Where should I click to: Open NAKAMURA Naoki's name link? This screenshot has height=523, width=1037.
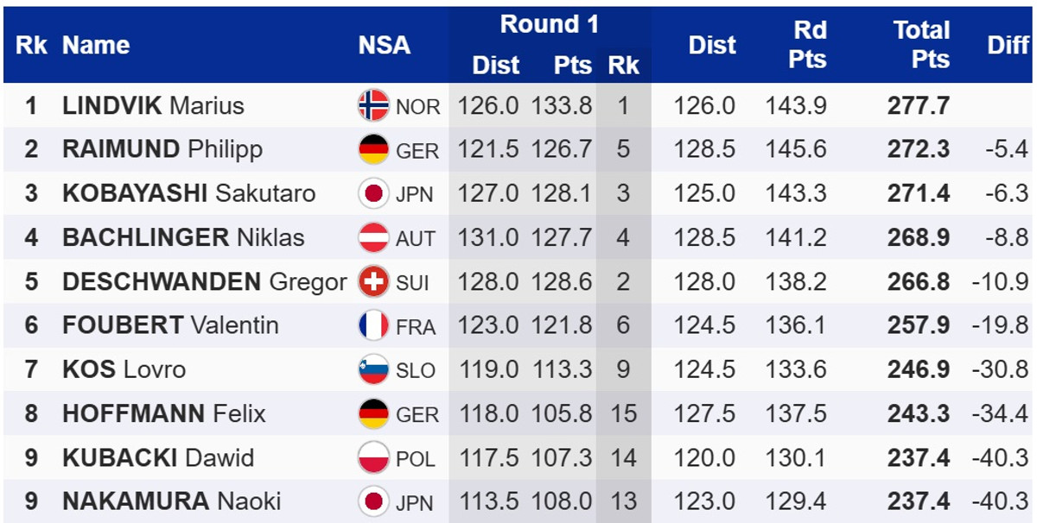(x=171, y=501)
